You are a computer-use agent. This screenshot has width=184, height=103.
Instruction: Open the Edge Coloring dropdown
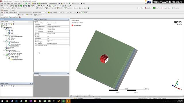[x=53, y=13]
